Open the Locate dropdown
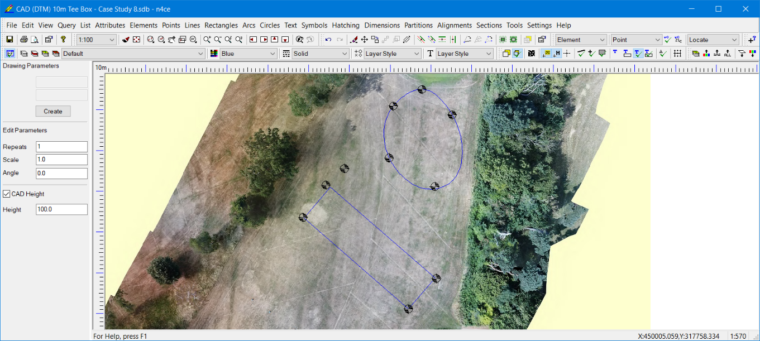 coord(713,40)
